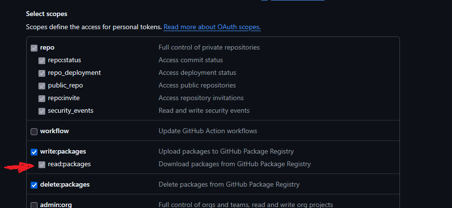
Task: Click the bold admin:org label text
Action: [55, 205]
